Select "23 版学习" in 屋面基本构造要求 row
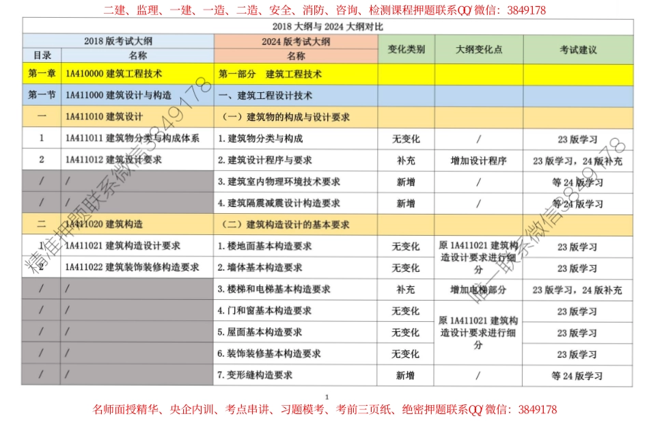The width and height of the screenshot is (649, 427). (x=577, y=333)
